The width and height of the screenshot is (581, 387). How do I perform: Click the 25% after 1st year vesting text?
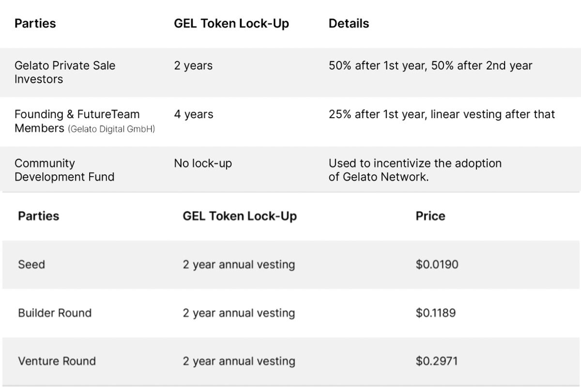coord(442,115)
